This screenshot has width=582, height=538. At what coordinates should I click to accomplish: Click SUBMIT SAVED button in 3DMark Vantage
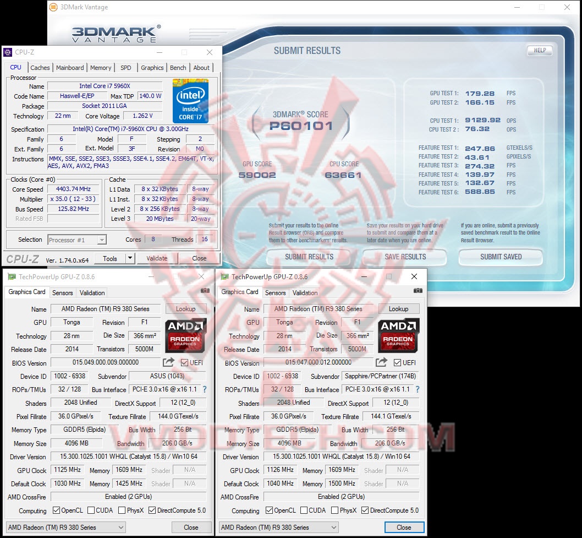[501, 257]
